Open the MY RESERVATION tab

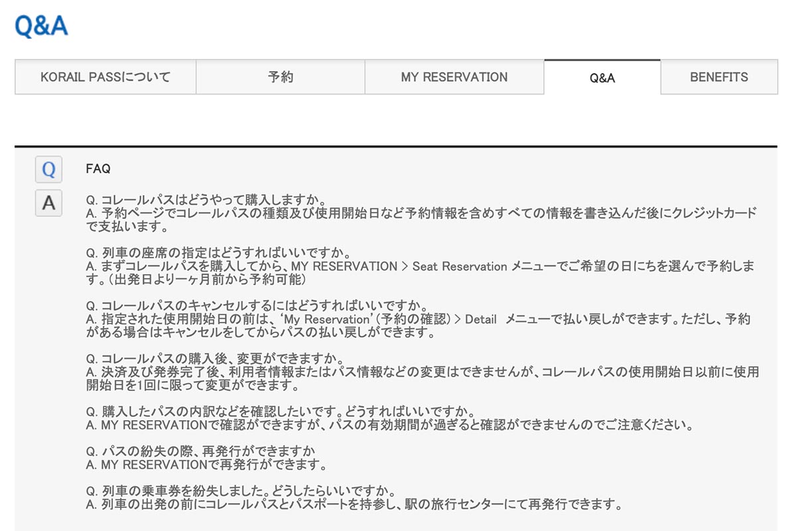(454, 77)
